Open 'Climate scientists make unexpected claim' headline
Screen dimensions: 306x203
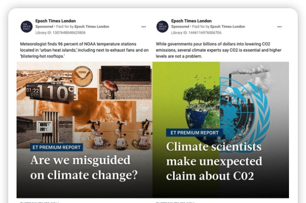(x=214, y=161)
